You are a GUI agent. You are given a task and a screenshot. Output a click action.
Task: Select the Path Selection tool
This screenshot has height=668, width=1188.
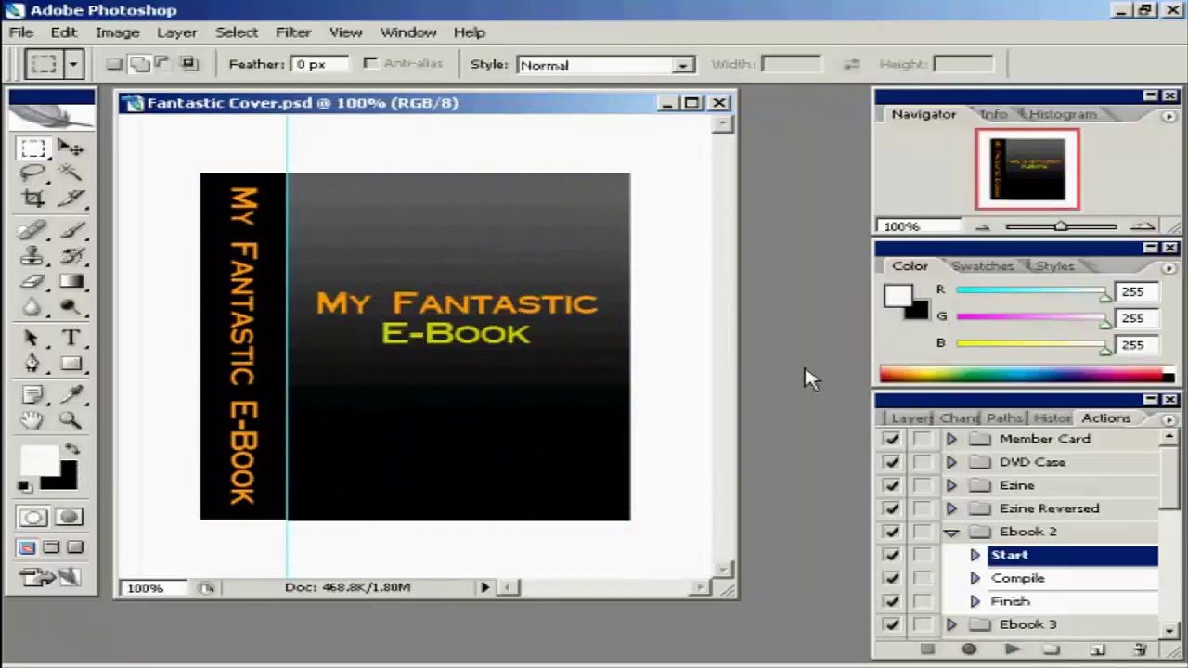click(x=33, y=339)
